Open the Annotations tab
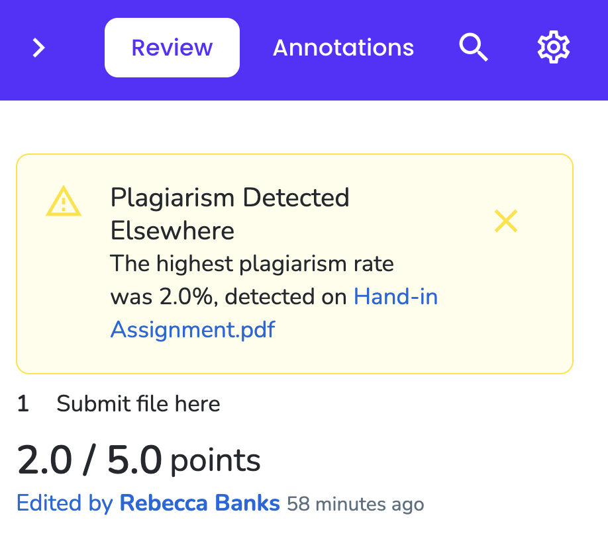 [343, 48]
